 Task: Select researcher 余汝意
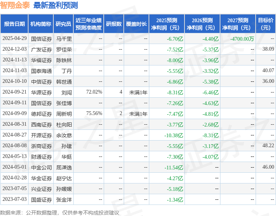coord(64,135)
